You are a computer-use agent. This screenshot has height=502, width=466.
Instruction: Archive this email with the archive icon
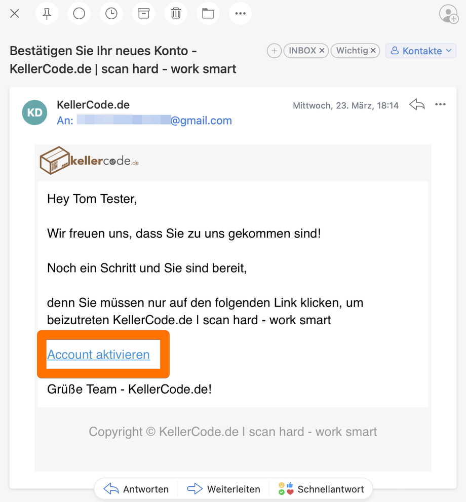coord(143,14)
